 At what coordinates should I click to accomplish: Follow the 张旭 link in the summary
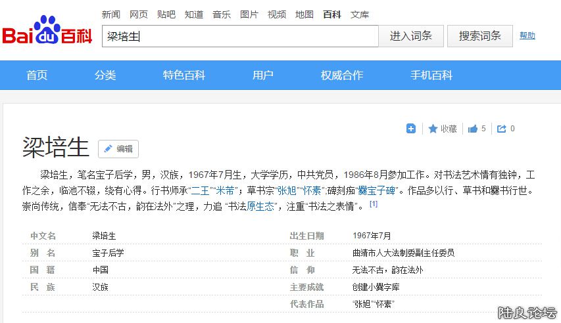click(287, 190)
